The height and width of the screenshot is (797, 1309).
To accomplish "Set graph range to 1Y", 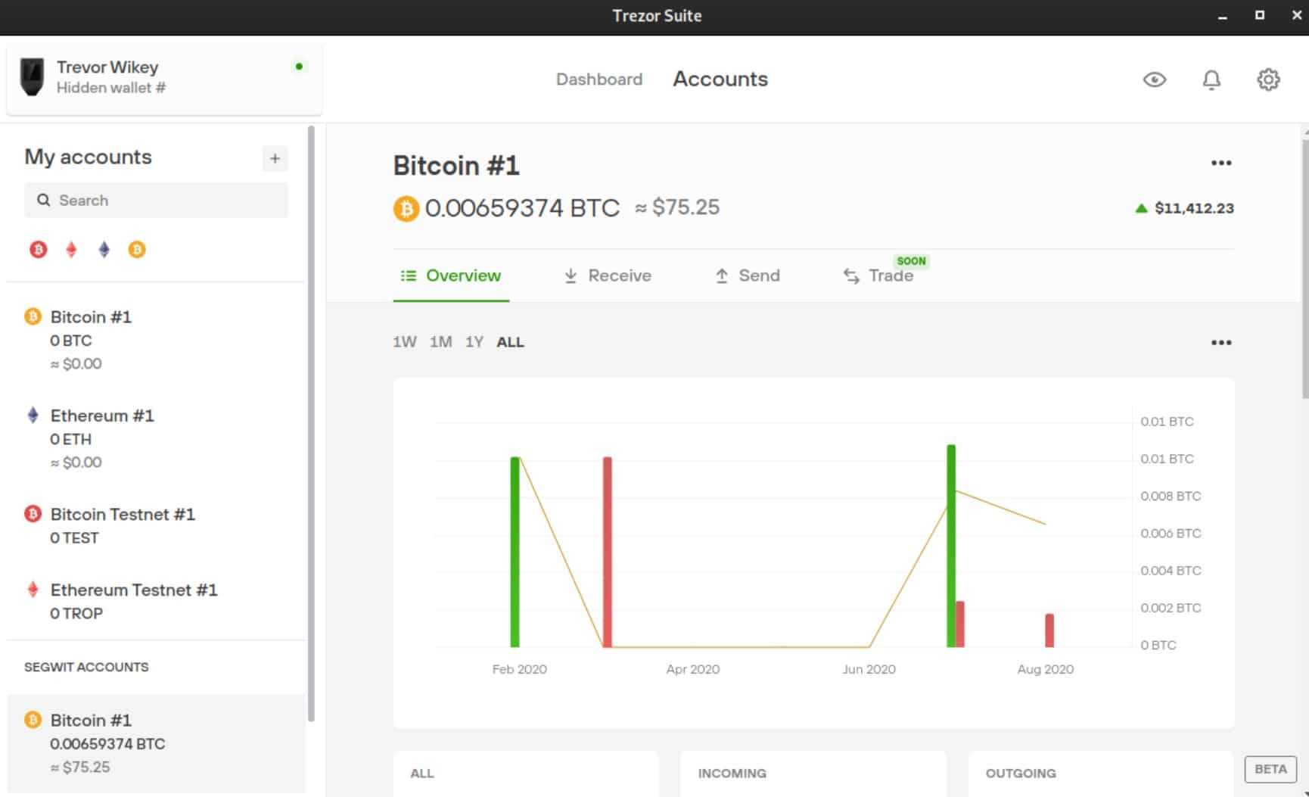I will 474,342.
